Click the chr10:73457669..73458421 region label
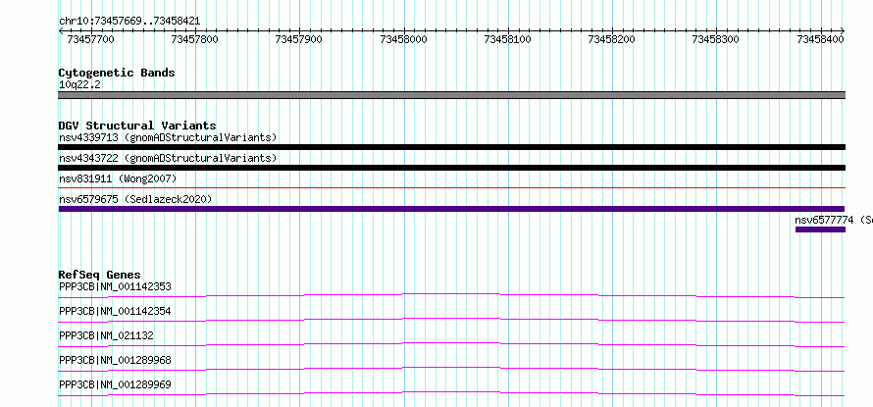873x407 pixels. (x=129, y=22)
